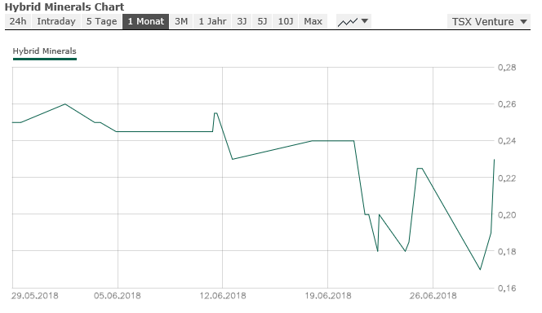Expand the chart type dropdown arrow
This screenshot has width=542, height=313.
[x=365, y=21]
